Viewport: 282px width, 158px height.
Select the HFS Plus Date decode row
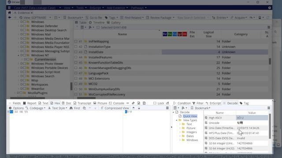pyautogui.click(x=236, y=133)
